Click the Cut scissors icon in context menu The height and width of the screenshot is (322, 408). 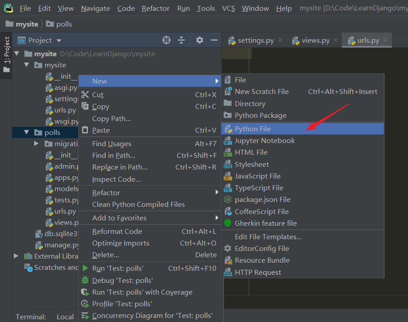pos(85,94)
